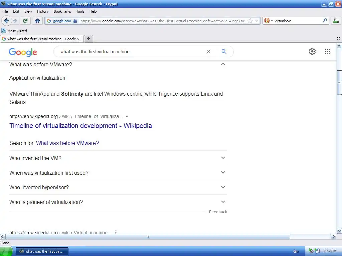Minimize the Mypal browser window
342x256 pixels.
coord(324,4)
